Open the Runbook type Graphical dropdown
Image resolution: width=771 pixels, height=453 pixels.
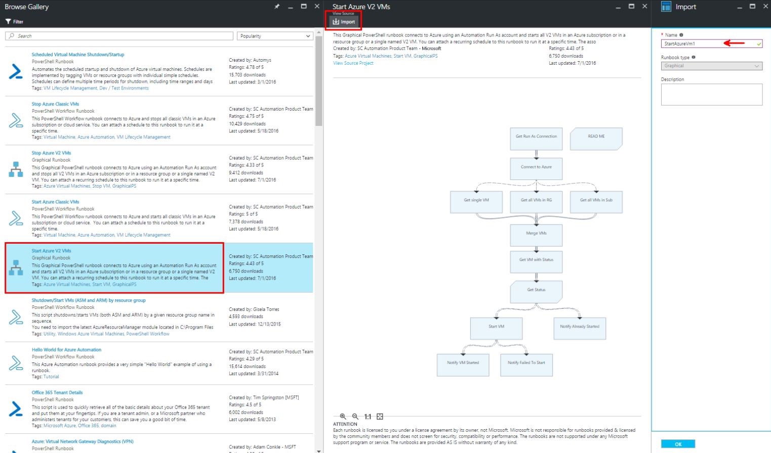pos(712,66)
